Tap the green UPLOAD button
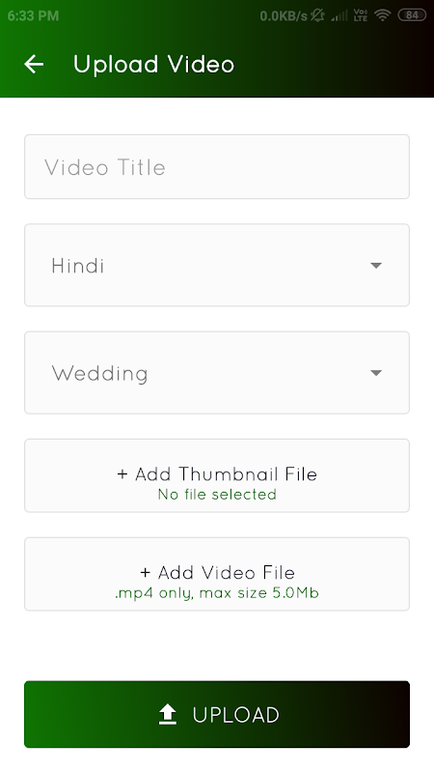Screen dimensions: 434x773 (x=217, y=714)
